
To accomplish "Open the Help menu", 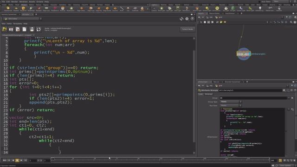I will pos(46,1).
